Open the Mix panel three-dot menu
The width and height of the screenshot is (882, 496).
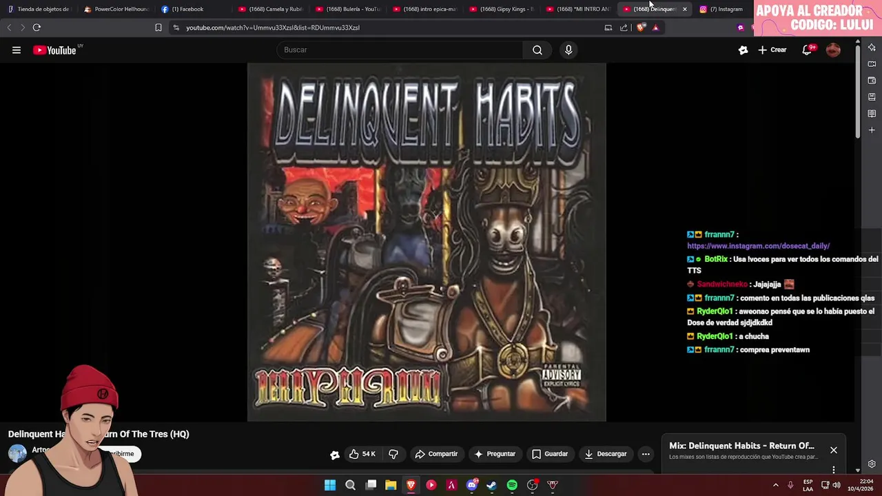[834, 470]
